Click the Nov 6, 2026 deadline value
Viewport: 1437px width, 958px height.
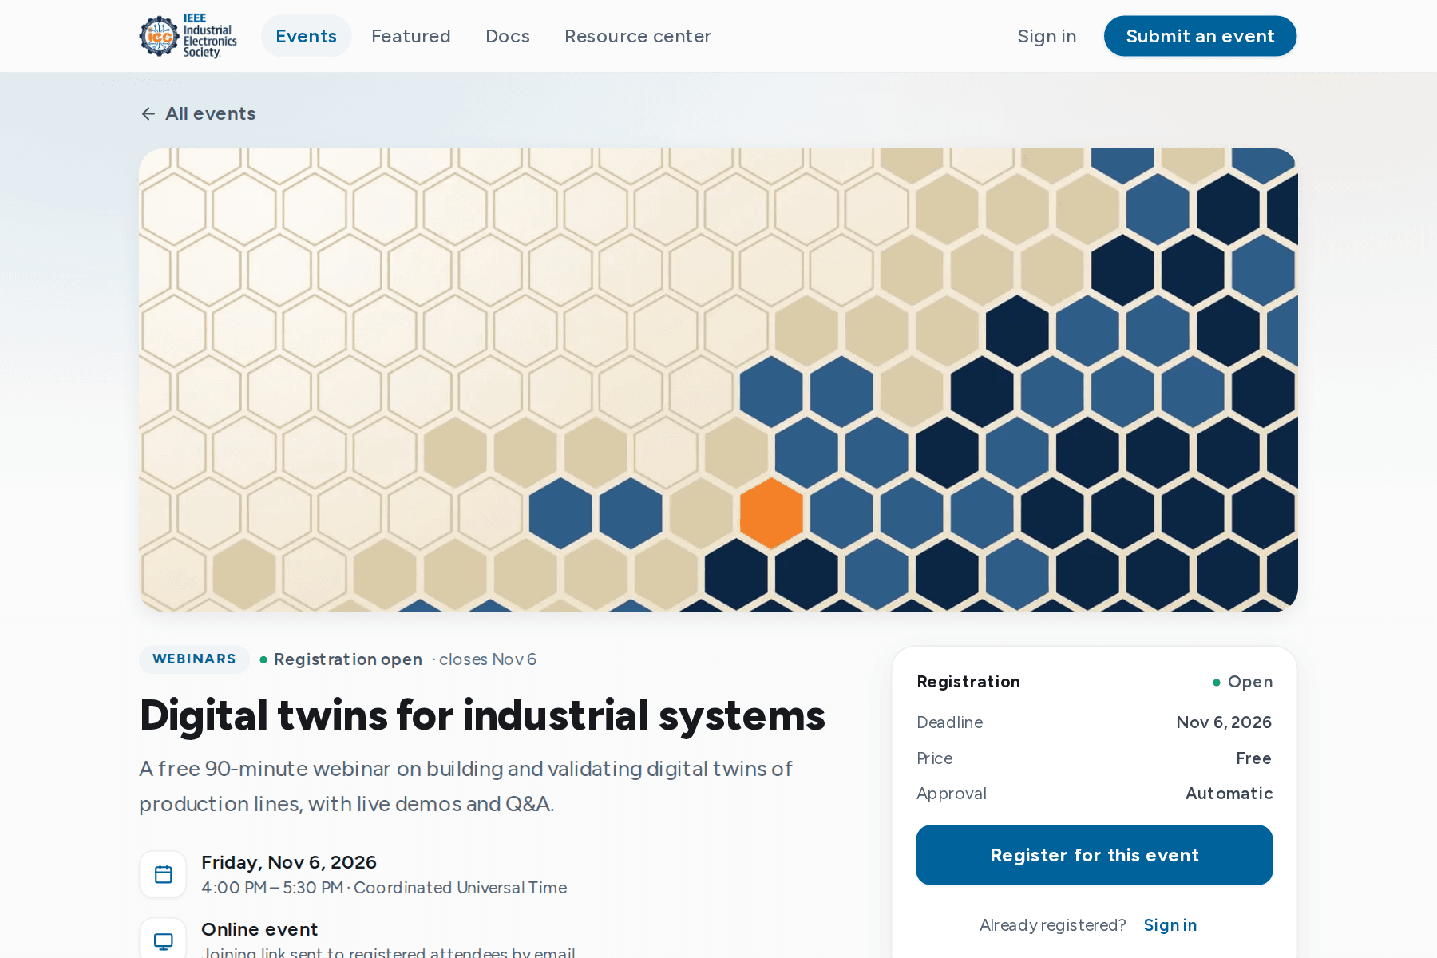click(x=1224, y=722)
